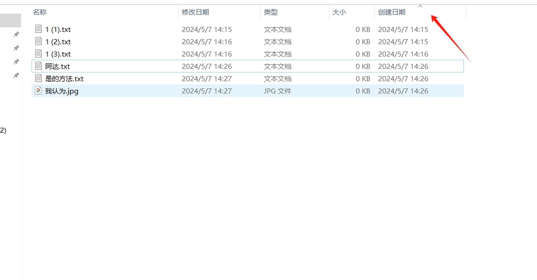Click the topmost pin icon in the sidebar

pos(16,34)
